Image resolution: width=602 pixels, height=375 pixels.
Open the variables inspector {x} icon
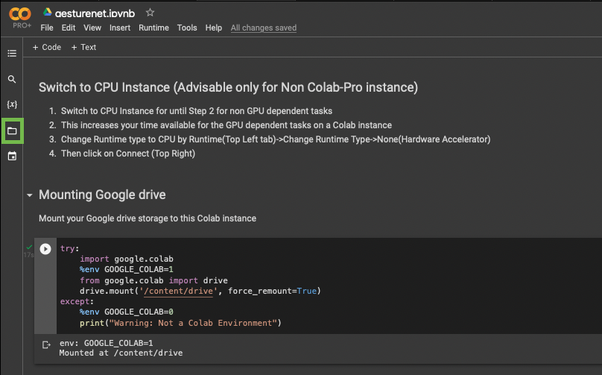click(x=11, y=104)
